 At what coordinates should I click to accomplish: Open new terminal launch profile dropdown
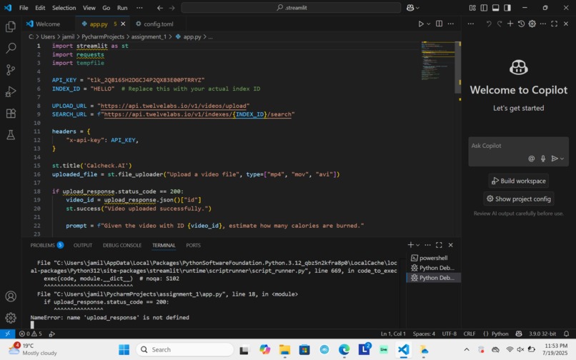point(417,245)
